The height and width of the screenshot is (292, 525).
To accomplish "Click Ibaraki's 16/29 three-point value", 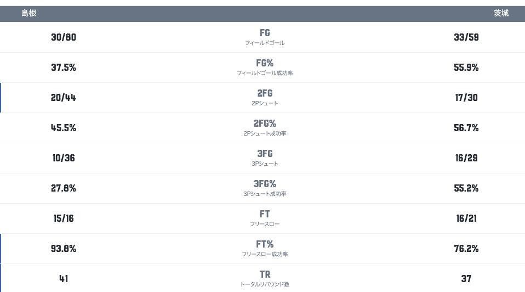I will (x=466, y=158).
